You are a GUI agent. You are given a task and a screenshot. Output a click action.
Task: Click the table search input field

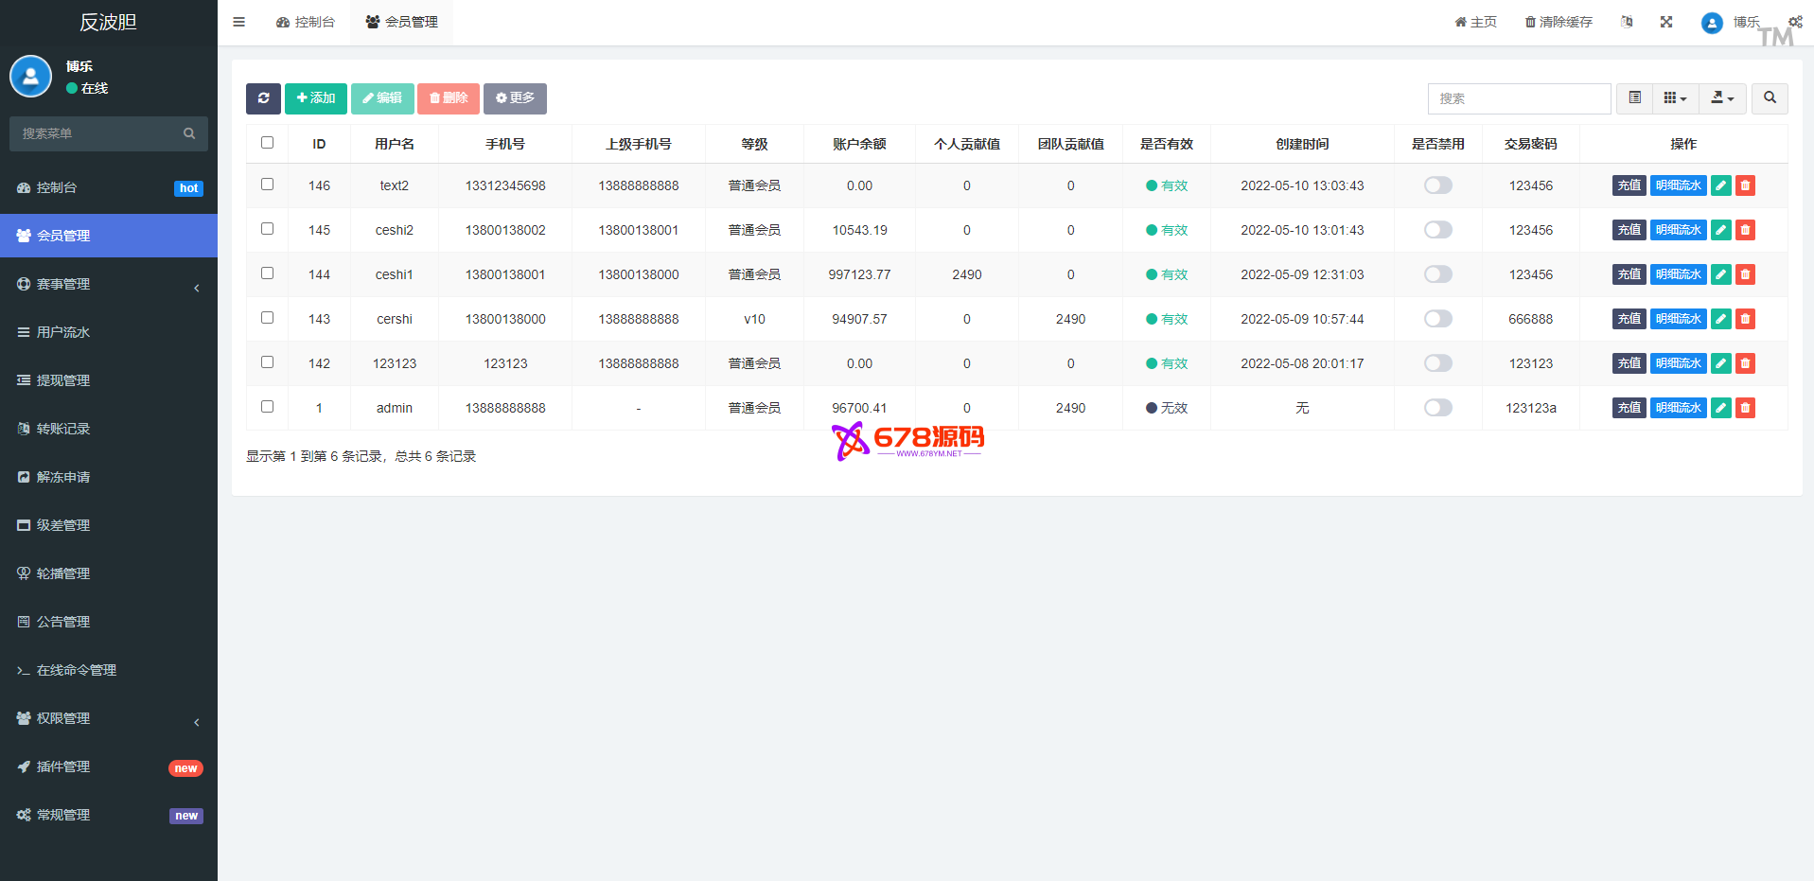[1518, 98]
